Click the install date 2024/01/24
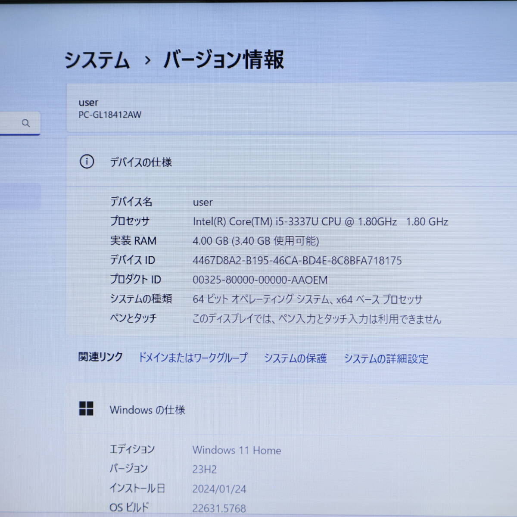Screen dimensions: 517x517 [x=219, y=489]
